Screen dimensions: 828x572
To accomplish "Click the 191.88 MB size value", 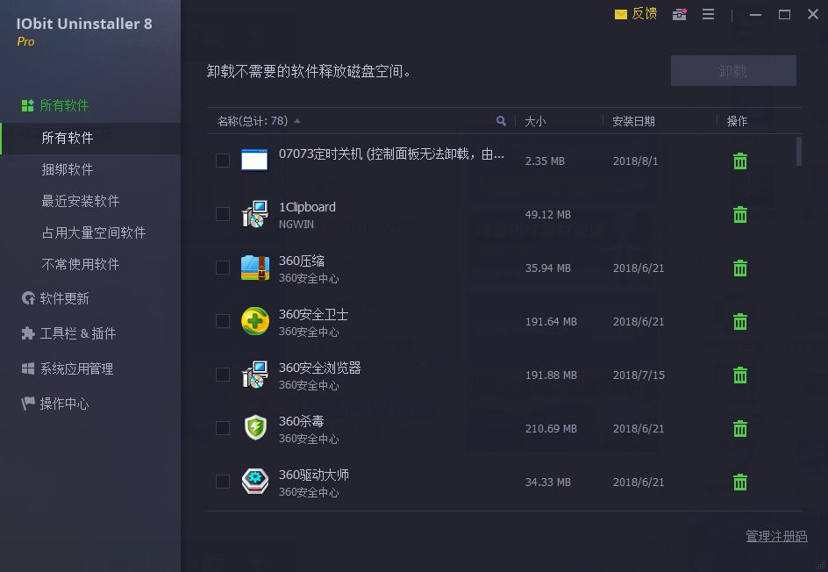I will (x=551, y=375).
